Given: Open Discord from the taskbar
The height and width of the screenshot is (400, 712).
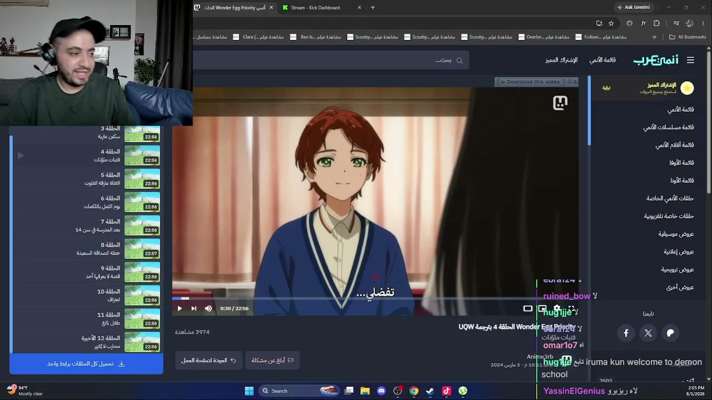Looking at the screenshot, I should [x=381, y=391].
